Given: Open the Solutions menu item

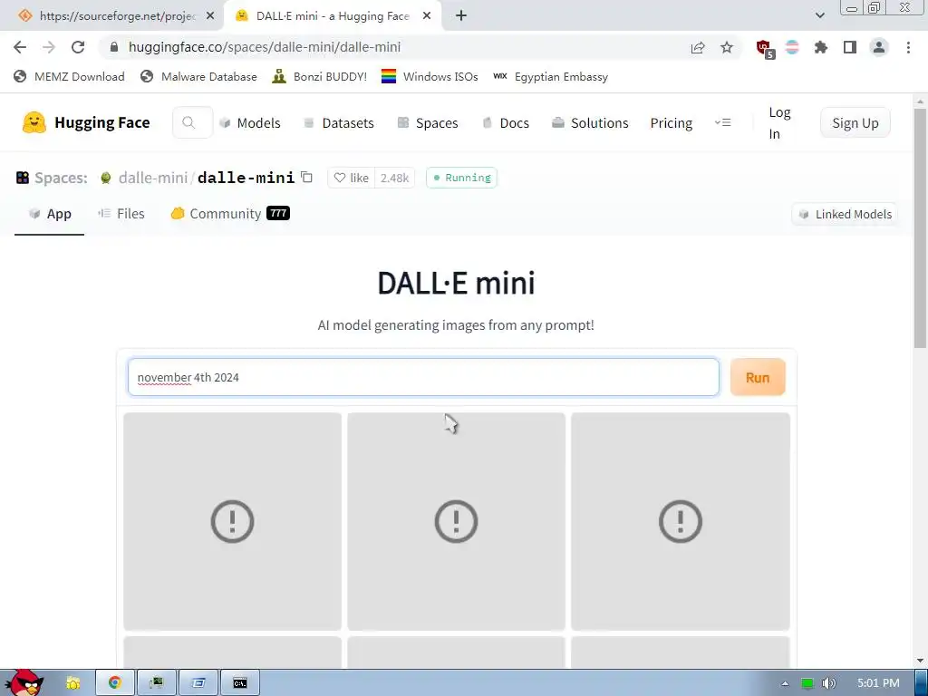Looking at the screenshot, I should (590, 122).
